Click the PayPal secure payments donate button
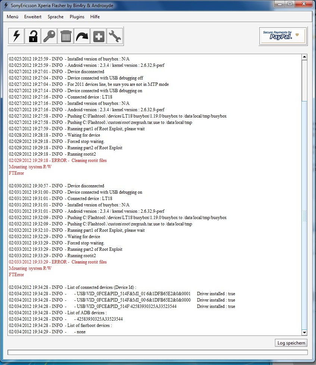The height and width of the screenshot is (365, 316). (283, 36)
